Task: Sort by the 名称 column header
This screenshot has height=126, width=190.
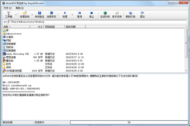Action: (16, 27)
